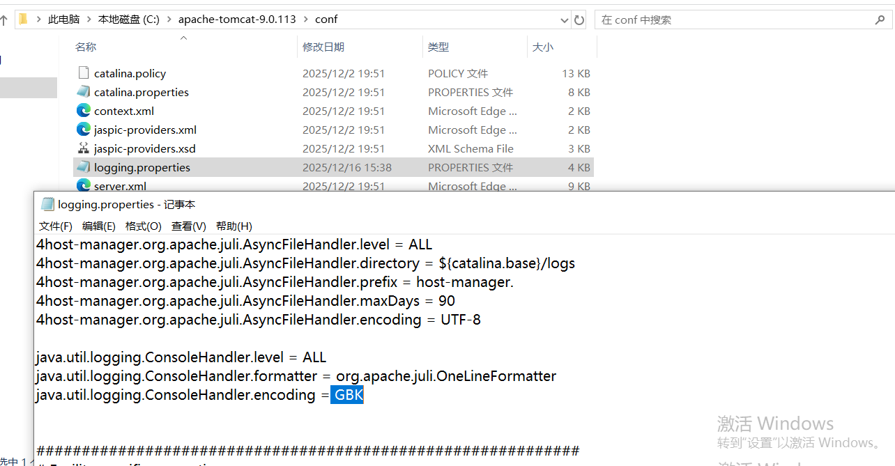Viewport: 895px width, 466px height.
Task: Click org.apache.juli.OneLineFormatter text
Action: click(446, 376)
